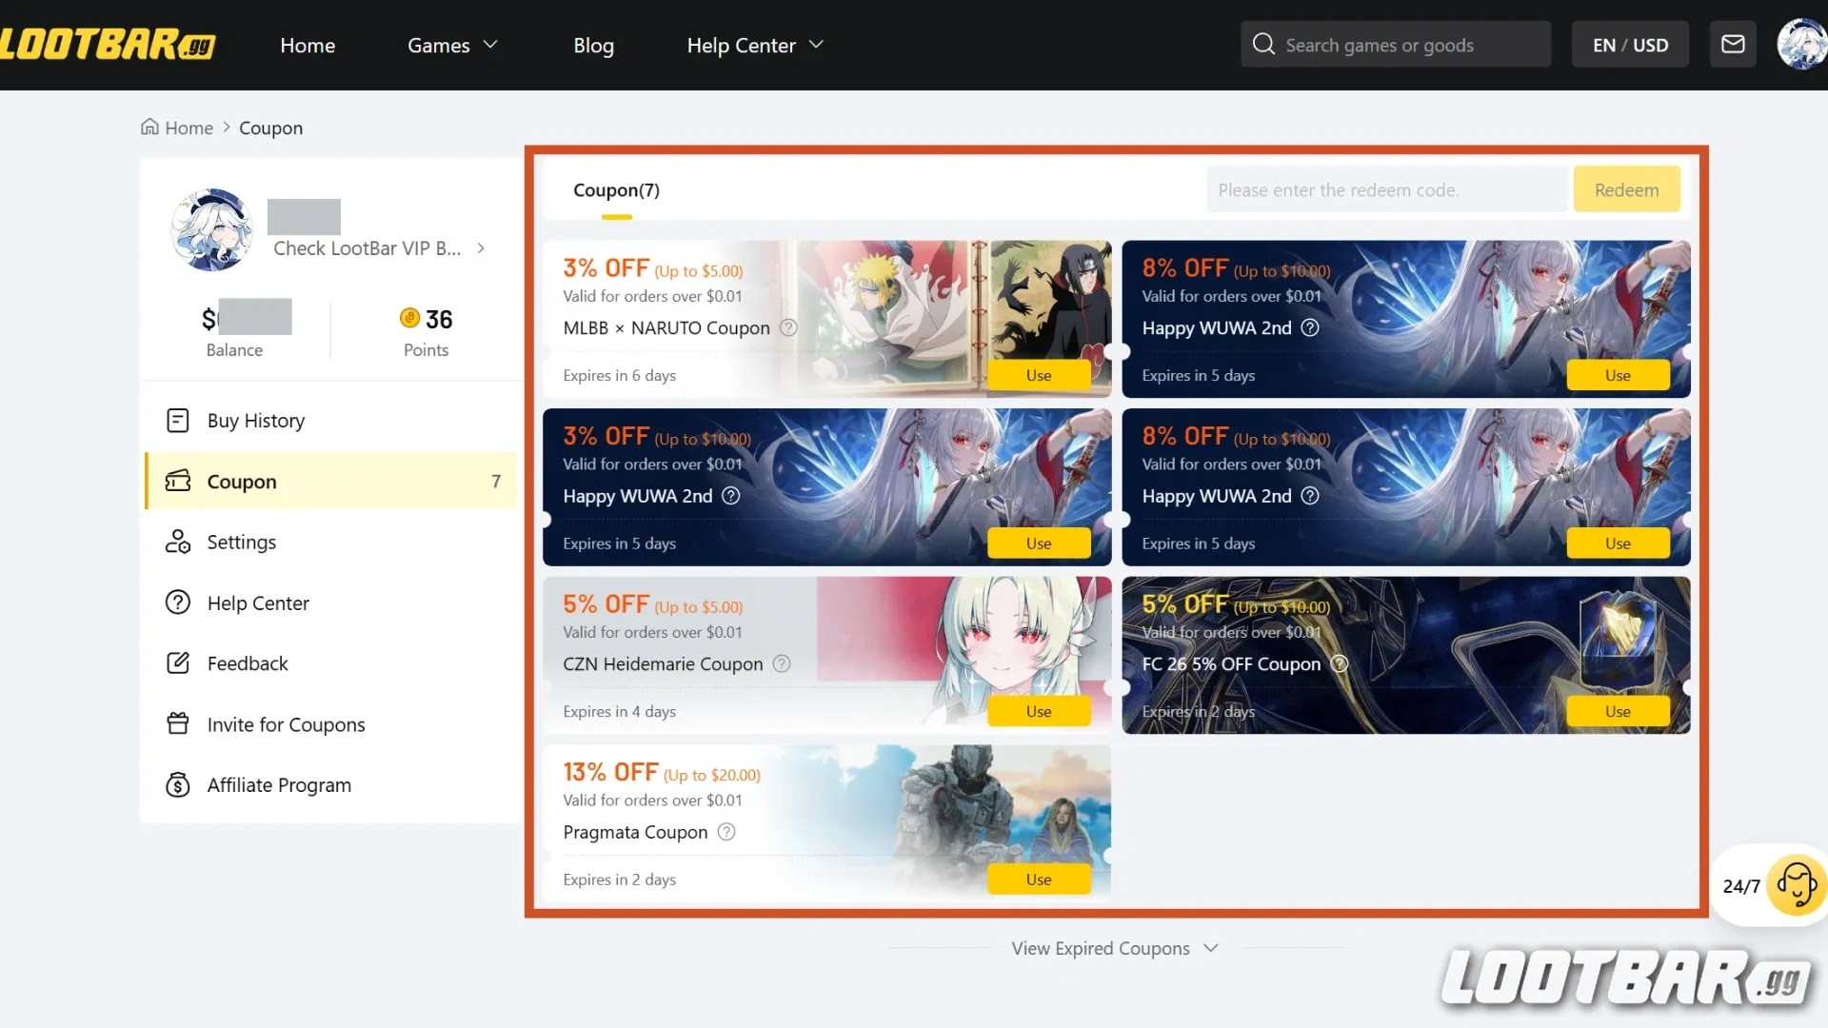
Task: Show info for 3% OFF Happy WUWA 2nd
Action: (731, 496)
